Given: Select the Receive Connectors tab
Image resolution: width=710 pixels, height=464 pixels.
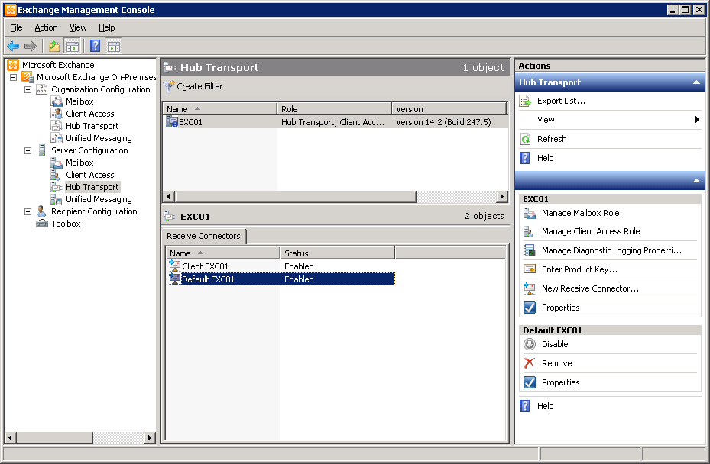Looking at the screenshot, I should pos(203,236).
